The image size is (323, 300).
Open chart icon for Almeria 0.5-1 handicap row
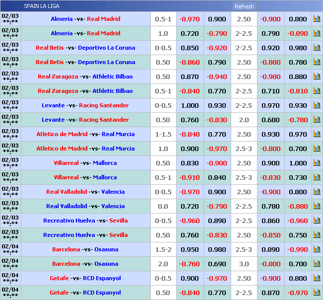coord(317,19)
